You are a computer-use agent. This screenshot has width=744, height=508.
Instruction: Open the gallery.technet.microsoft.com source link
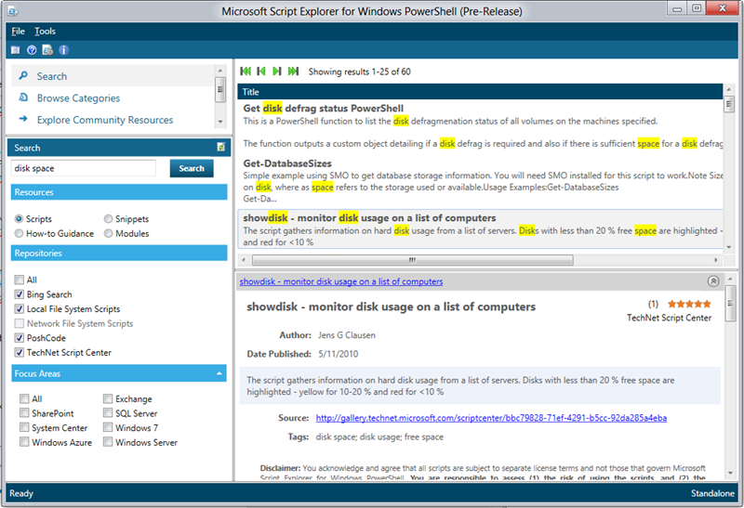pos(491,418)
